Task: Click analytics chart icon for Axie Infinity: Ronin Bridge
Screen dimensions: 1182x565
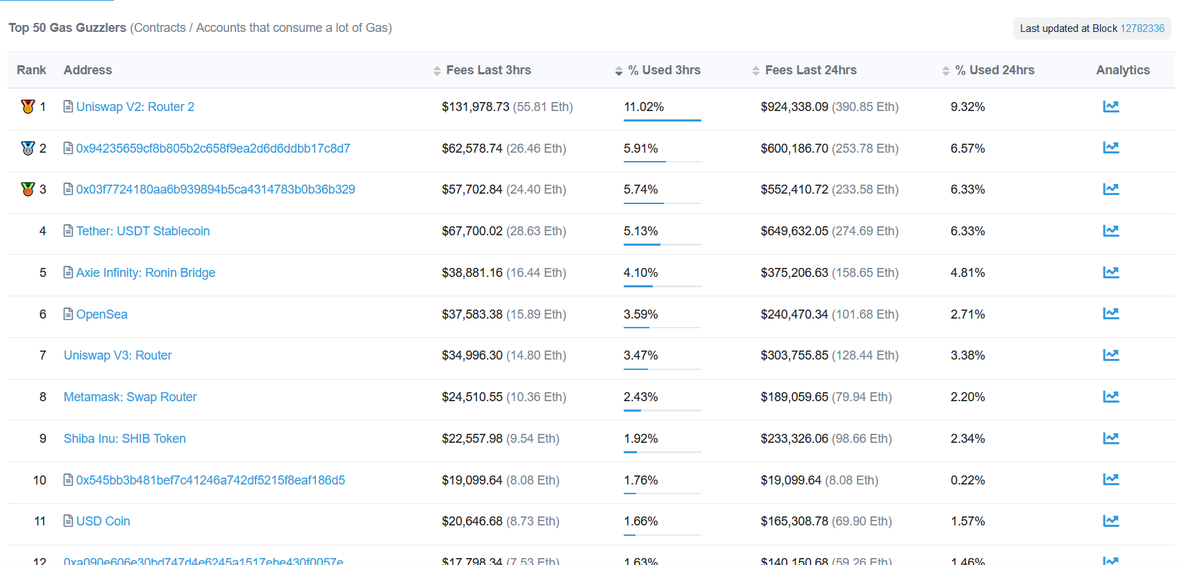Action: point(1110,273)
